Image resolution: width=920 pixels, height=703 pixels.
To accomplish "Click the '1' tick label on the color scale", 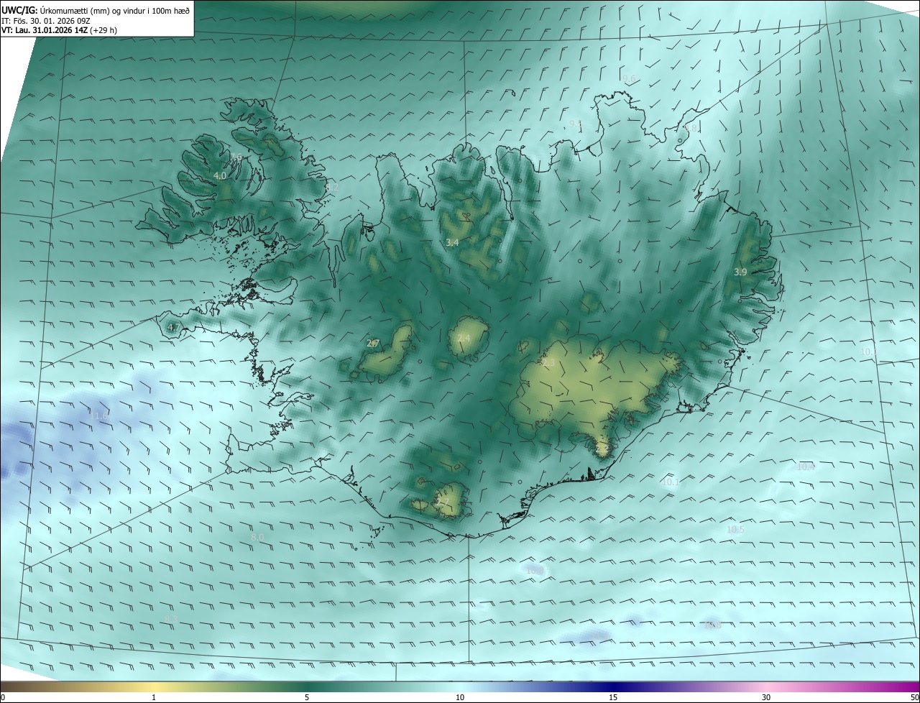I will pyautogui.click(x=154, y=697).
